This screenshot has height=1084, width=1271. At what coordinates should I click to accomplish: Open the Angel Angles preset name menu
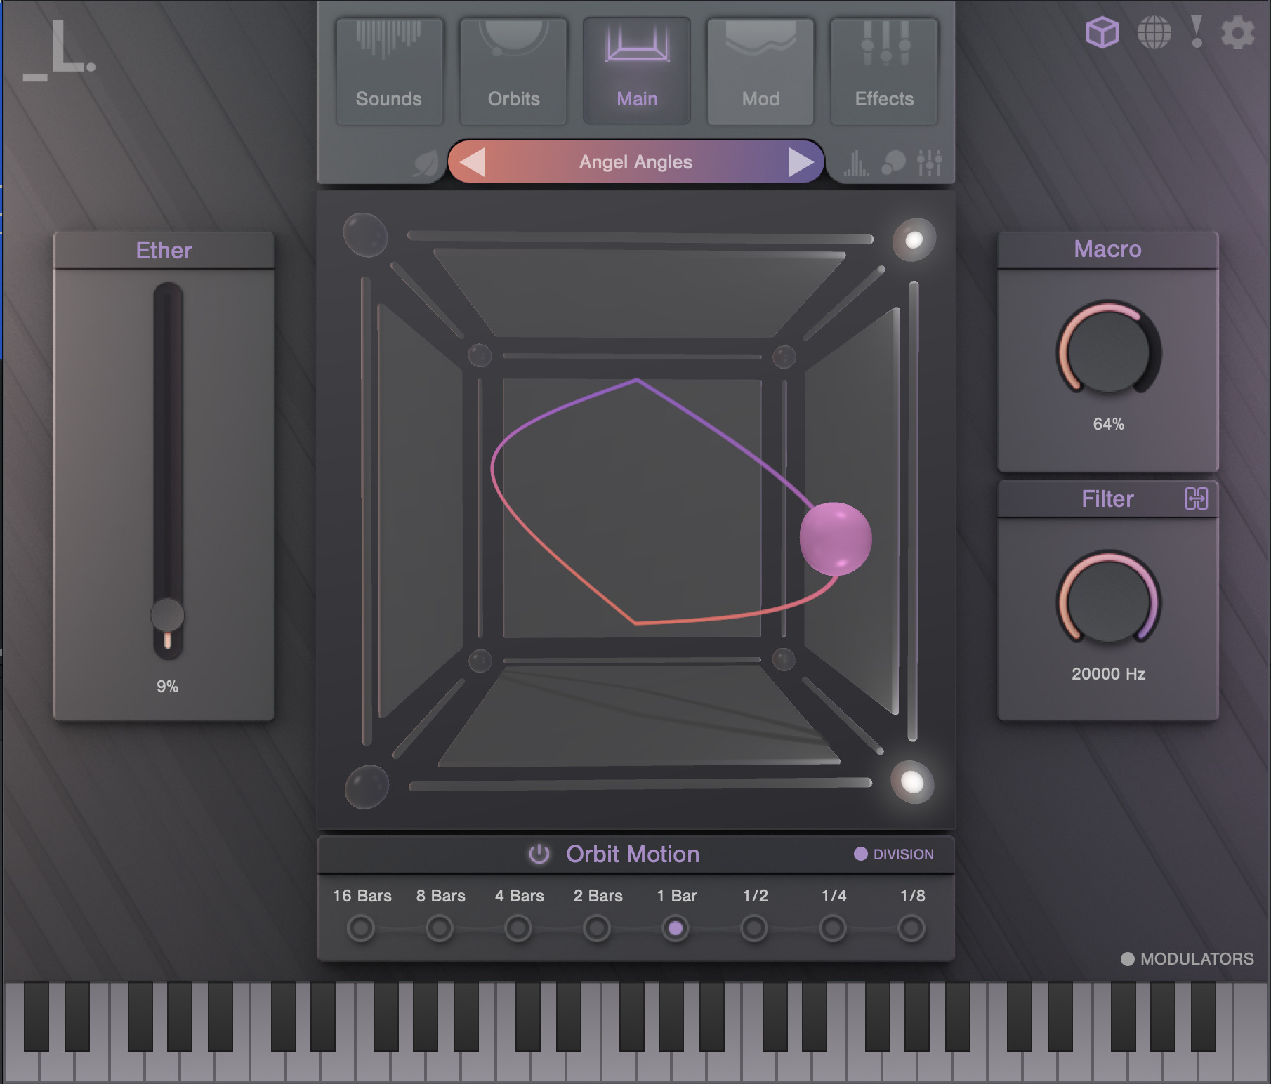(x=635, y=162)
